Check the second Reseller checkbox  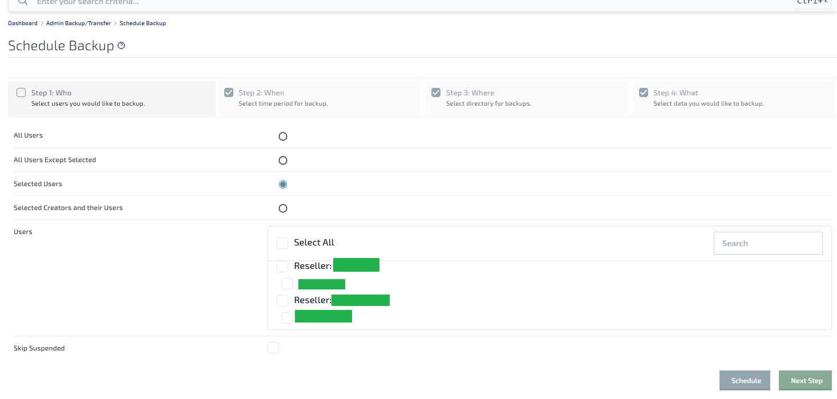pyautogui.click(x=282, y=301)
